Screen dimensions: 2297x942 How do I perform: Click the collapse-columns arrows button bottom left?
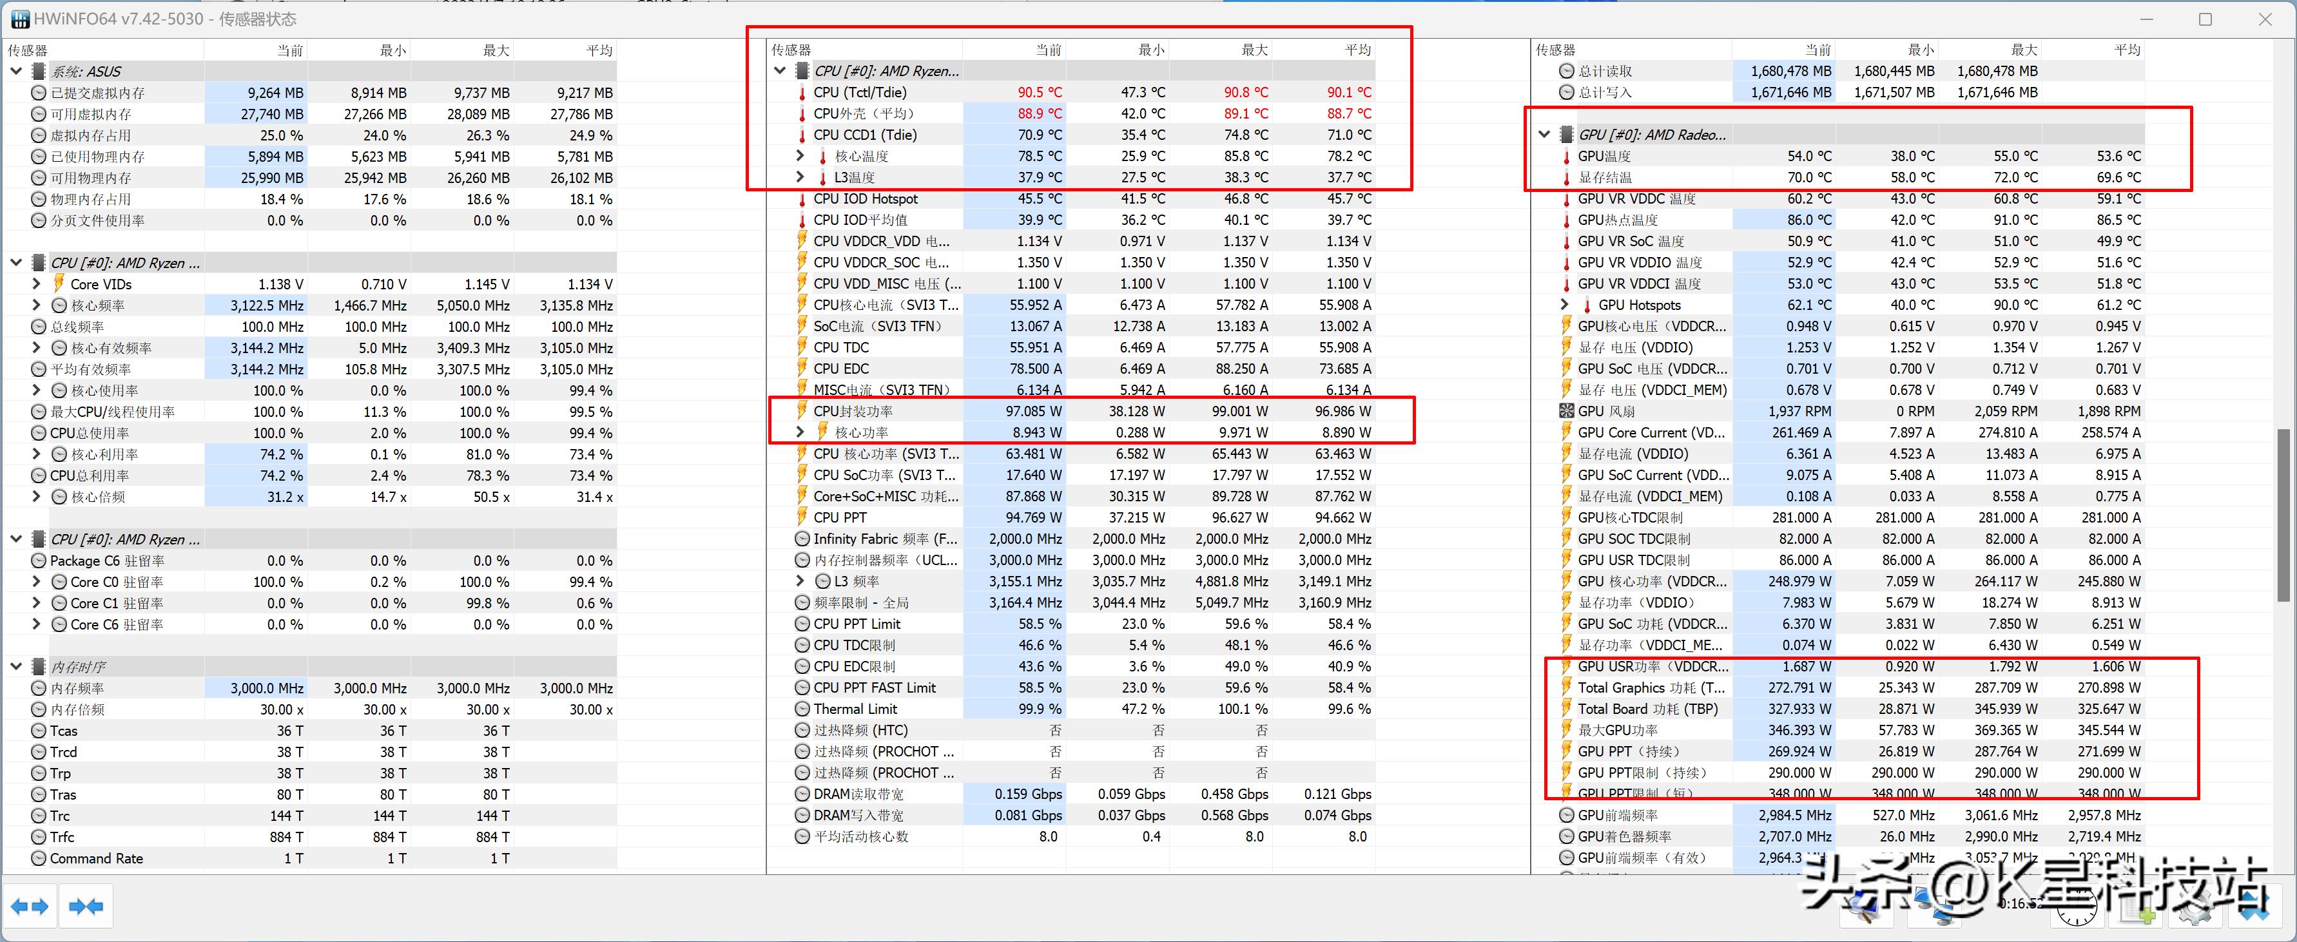point(86,905)
